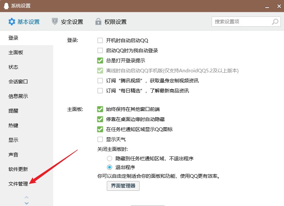Viewport: 284px width, 206px height.
Task: Enable 开机时自动启动QQ
Action: tap(100, 40)
